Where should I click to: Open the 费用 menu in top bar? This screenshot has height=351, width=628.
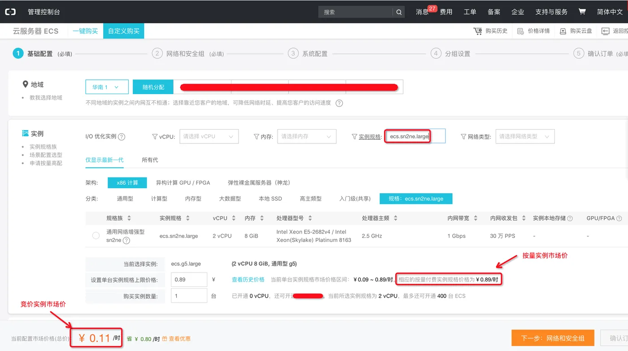coord(446,12)
